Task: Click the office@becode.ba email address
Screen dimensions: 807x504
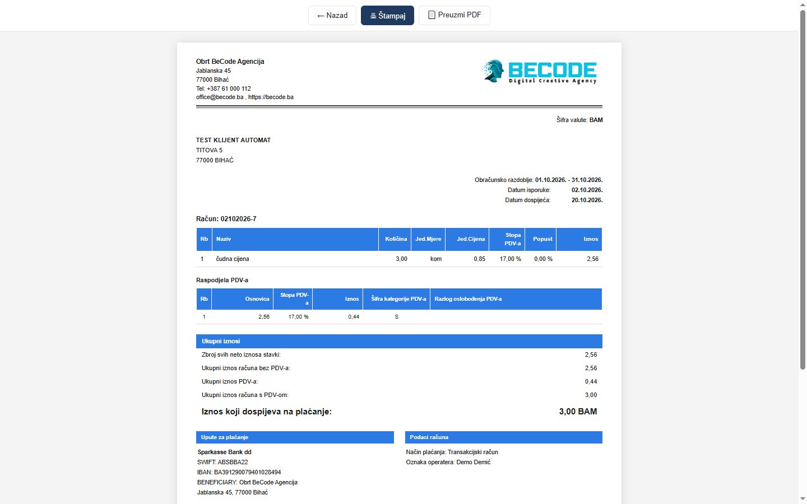Action: point(220,97)
